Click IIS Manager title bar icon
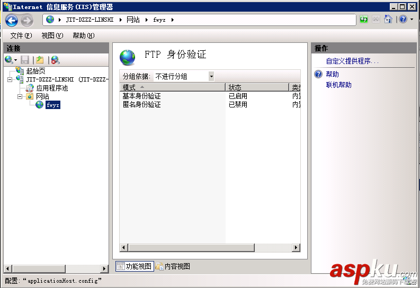The height and width of the screenshot is (288, 420). [x=7, y=6]
